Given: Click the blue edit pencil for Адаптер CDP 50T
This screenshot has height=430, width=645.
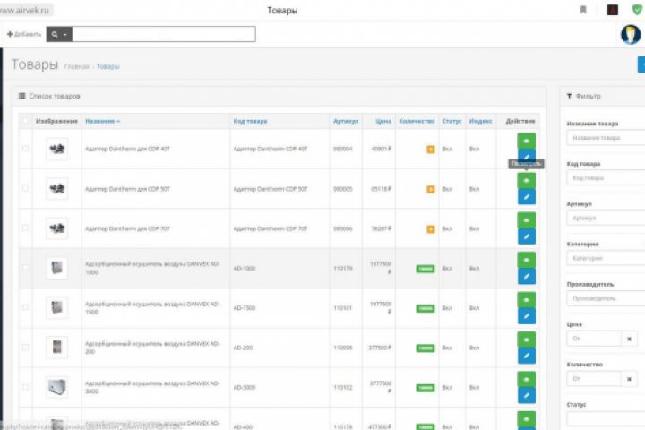Looking at the screenshot, I should (x=526, y=197).
